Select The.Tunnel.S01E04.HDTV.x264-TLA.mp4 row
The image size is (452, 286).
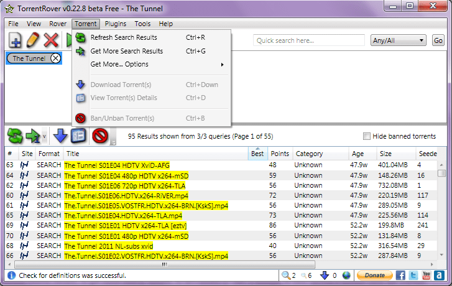point(221,216)
